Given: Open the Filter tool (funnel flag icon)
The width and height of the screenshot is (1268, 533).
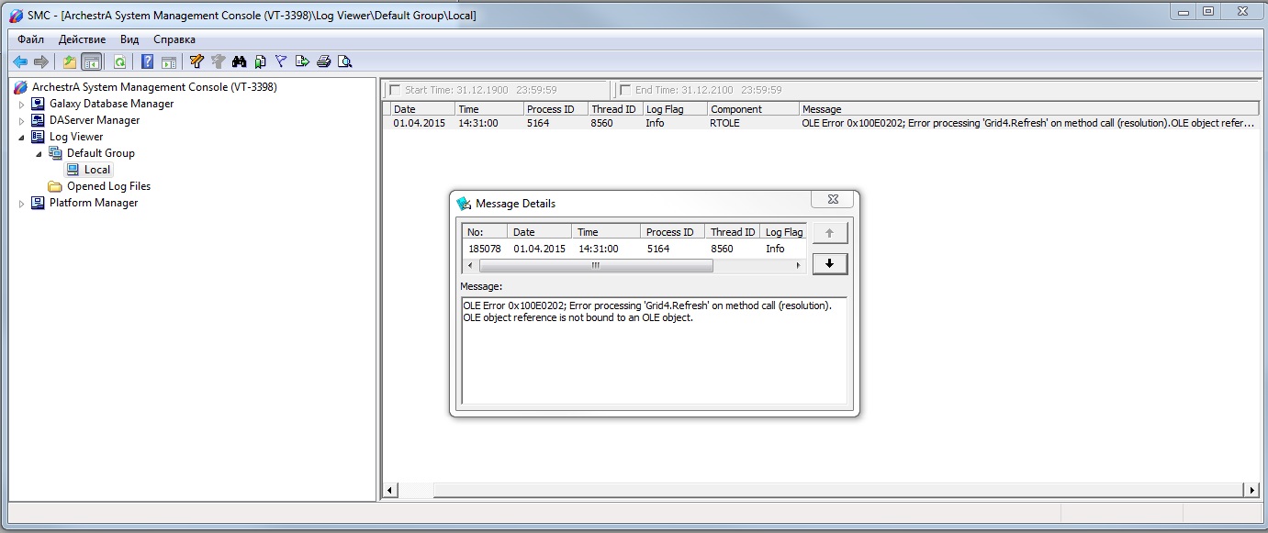Looking at the screenshot, I should click(x=281, y=61).
